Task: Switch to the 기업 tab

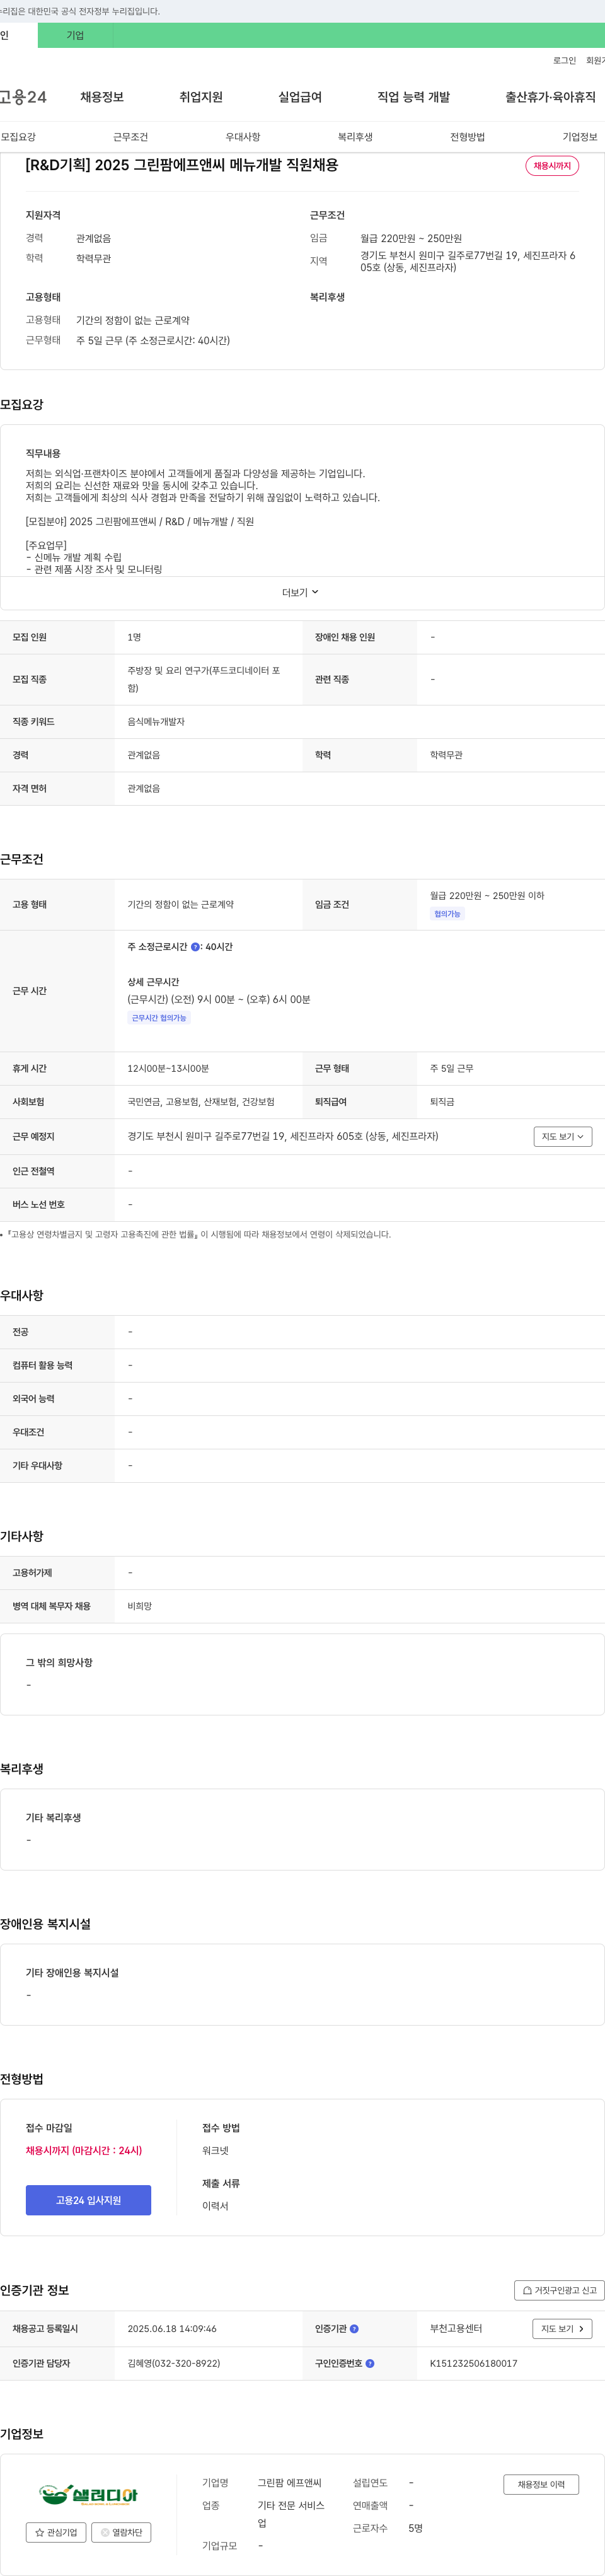Action: pyautogui.click(x=75, y=35)
